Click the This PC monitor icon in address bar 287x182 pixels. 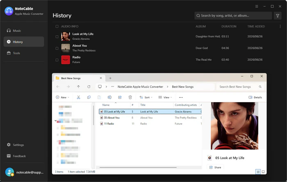(100, 86)
